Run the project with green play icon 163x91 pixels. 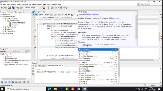56,8
